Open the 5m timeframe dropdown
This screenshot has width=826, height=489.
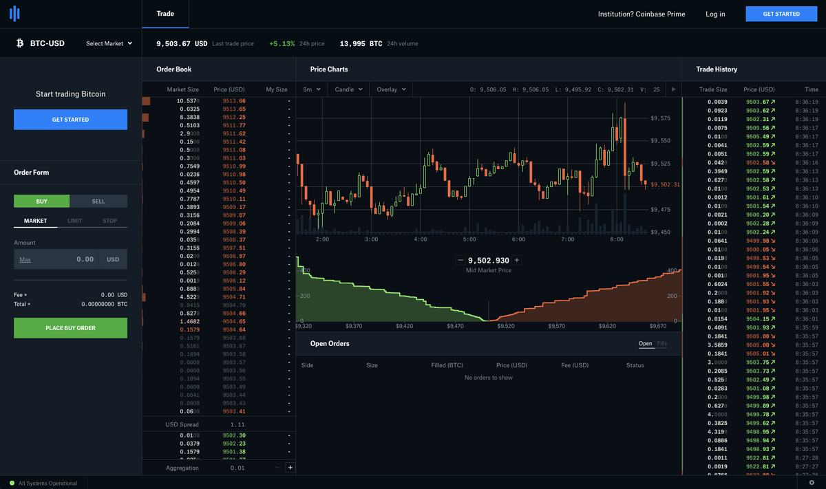click(x=312, y=89)
